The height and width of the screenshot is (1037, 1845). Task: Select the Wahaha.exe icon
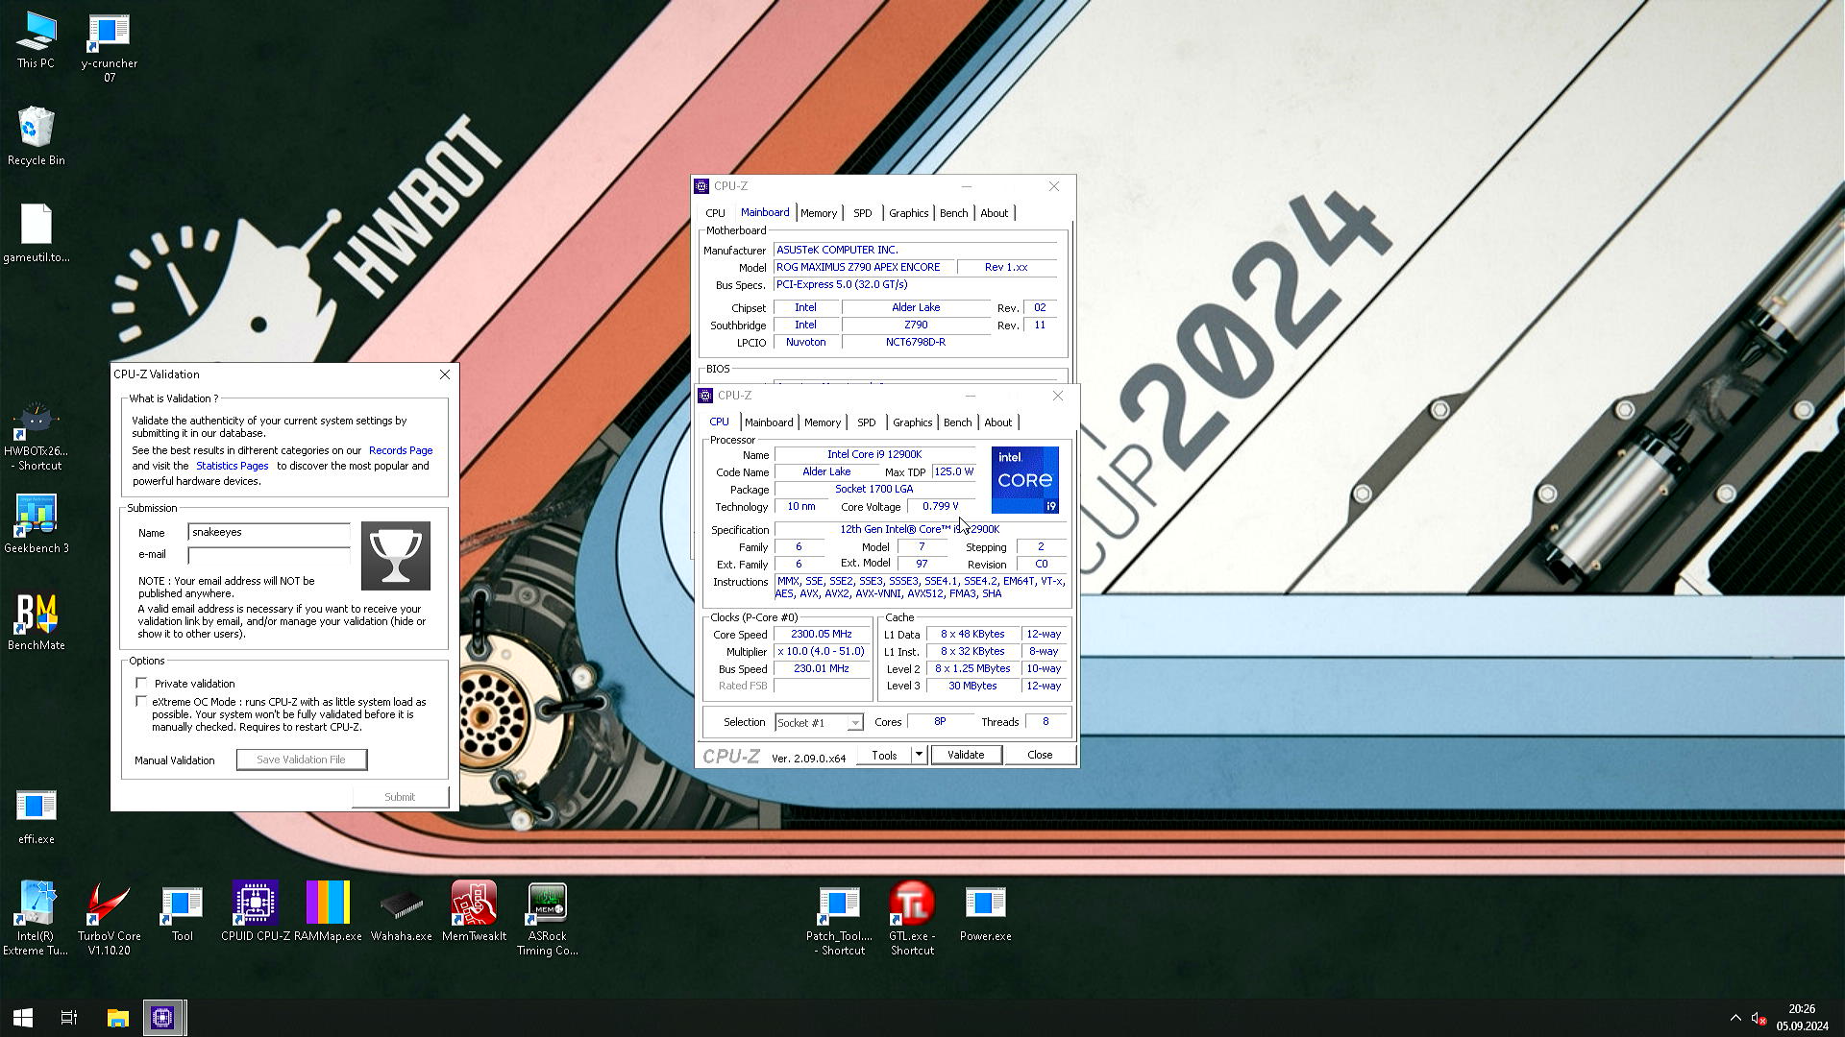401,912
